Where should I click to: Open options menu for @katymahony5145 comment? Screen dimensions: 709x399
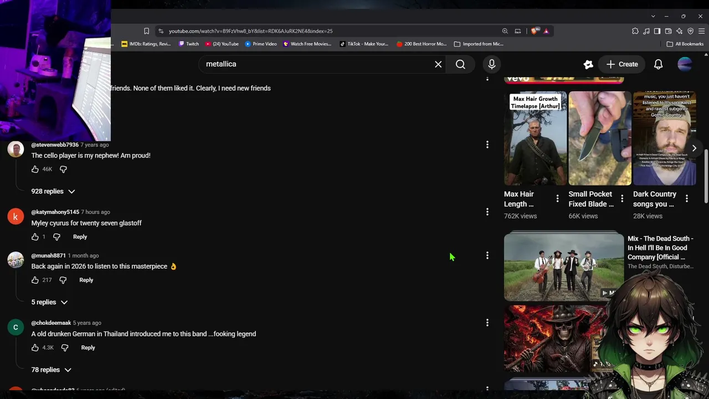(x=487, y=212)
